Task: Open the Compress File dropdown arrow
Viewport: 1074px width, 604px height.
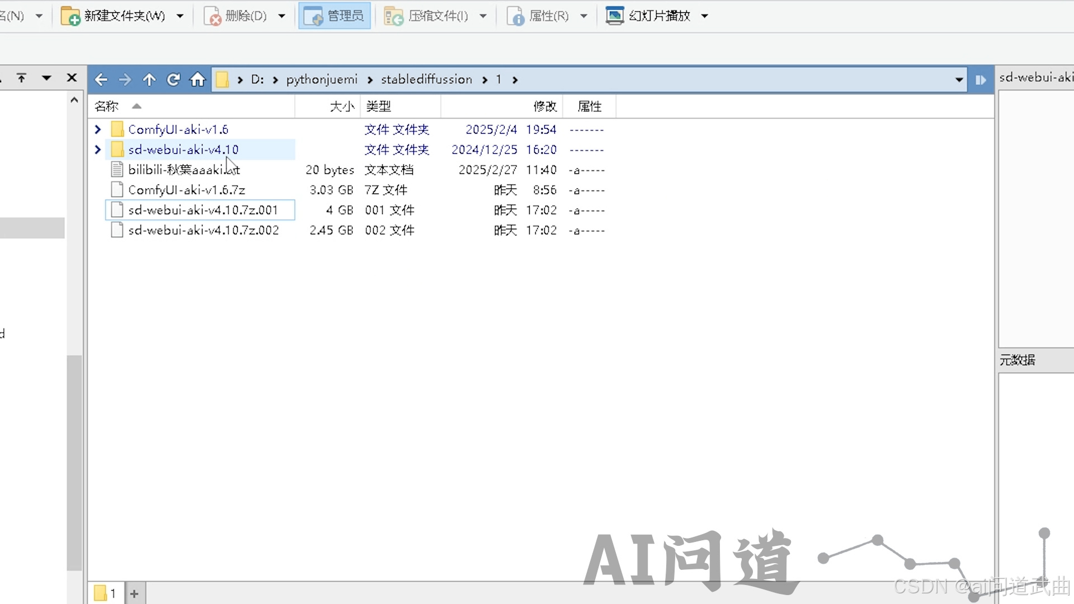Action: 483,16
